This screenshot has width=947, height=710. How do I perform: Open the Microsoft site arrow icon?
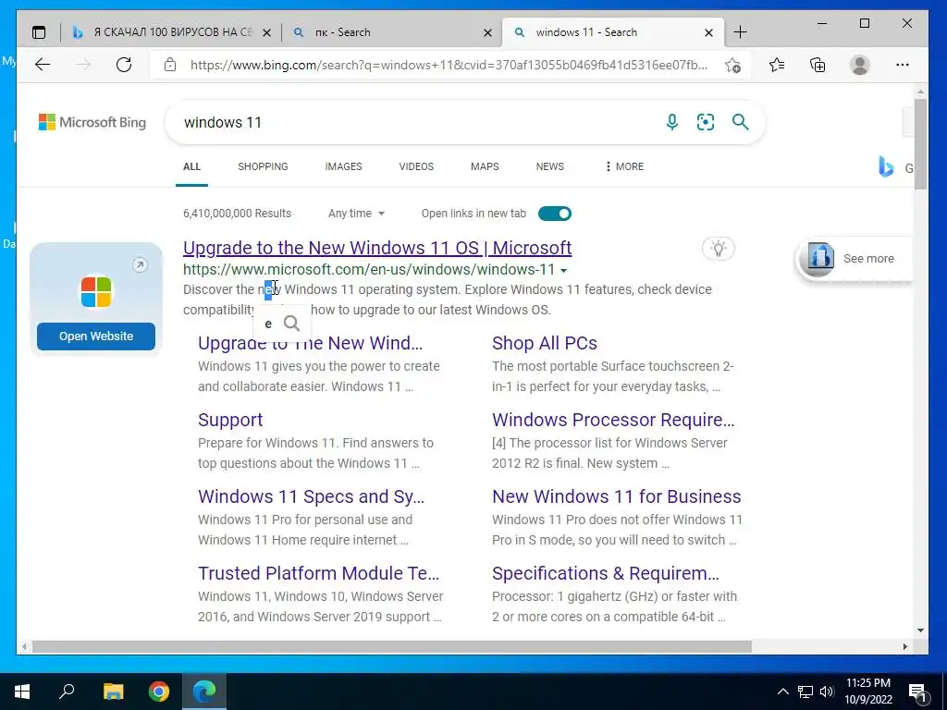click(141, 265)
